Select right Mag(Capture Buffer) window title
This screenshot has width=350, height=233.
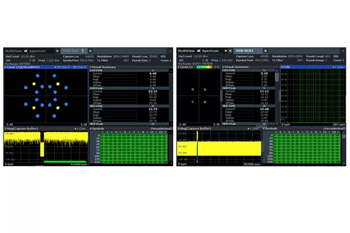point(194,128)
